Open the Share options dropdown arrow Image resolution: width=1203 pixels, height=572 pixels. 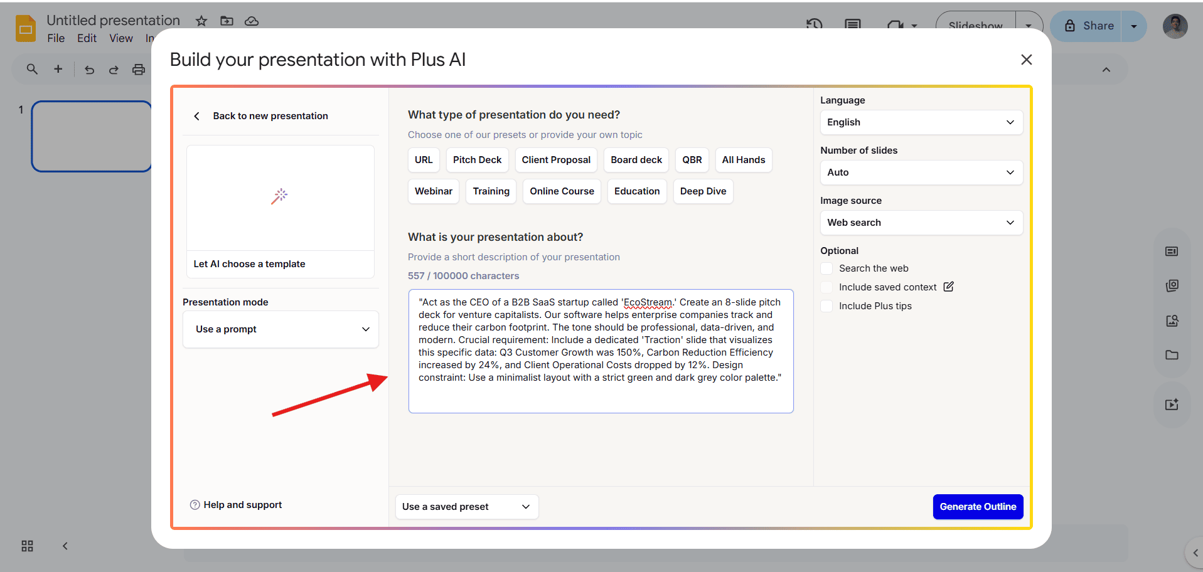tap(1133, 26)
